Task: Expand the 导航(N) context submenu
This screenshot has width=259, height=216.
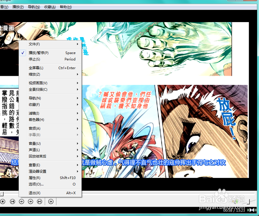Action: [x=50, y=98]
